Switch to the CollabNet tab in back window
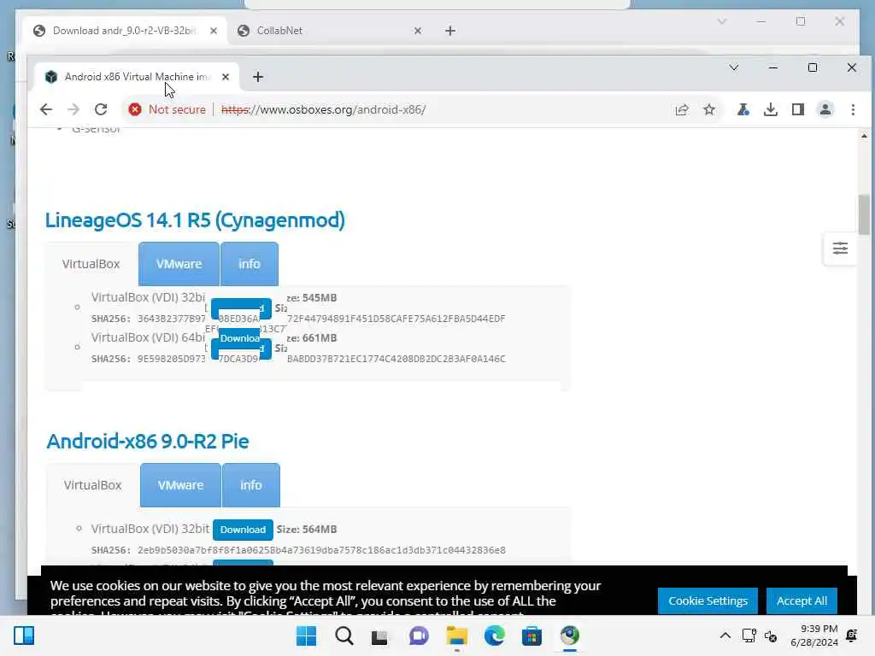Viewport: 875px width, 656px height. pos(330,31)
